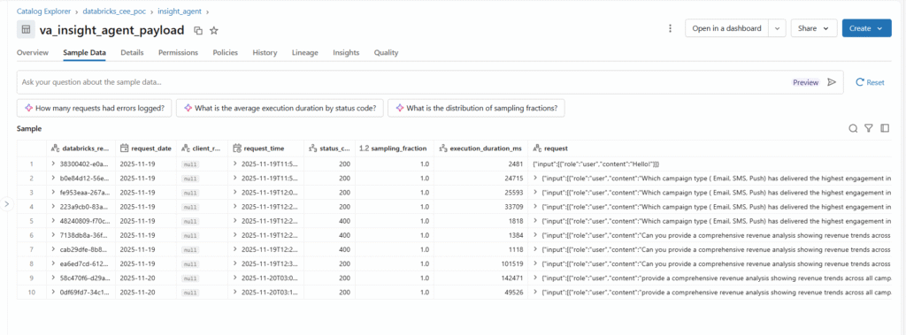Image resolution: width=906 pixels, height=335 pixels.
Task: Select execution duration value 101519
Action: click(511, 263)
